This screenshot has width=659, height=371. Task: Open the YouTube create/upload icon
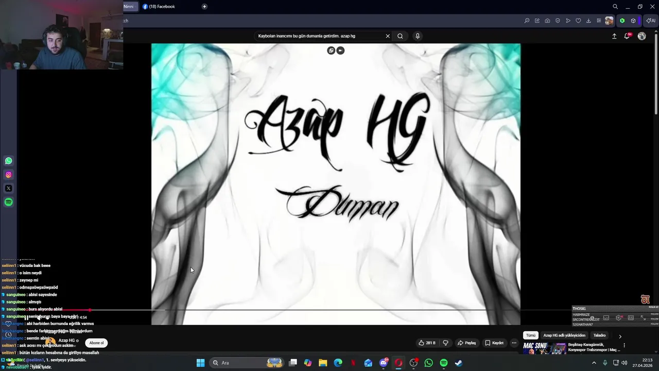(614, 36)
